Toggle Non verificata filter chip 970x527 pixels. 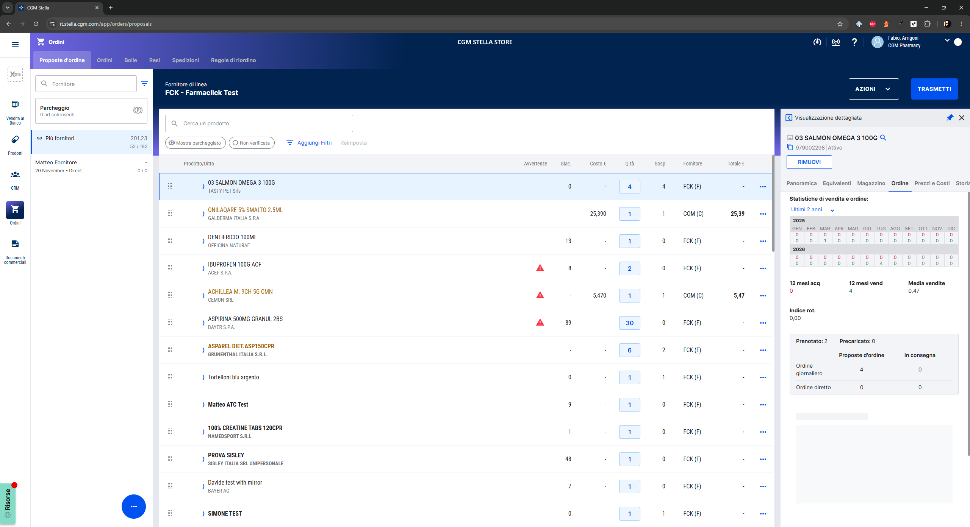(252, 143)
